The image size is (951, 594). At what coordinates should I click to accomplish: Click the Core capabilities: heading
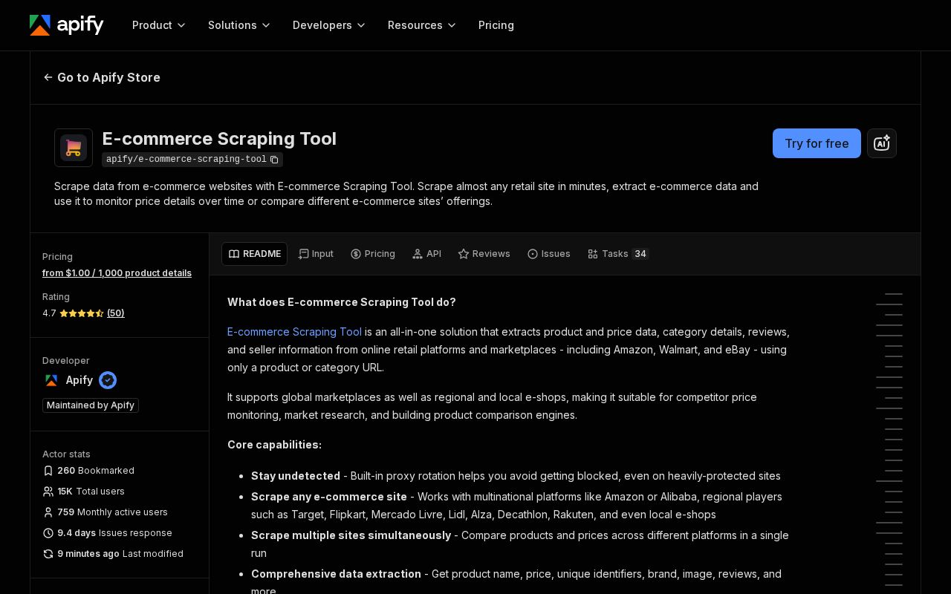point(274,445)
